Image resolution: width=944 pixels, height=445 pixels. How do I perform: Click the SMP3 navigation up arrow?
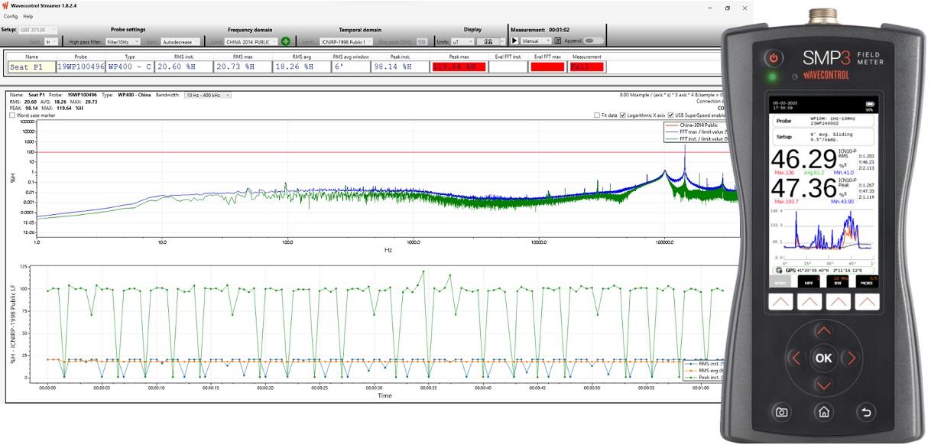tap(823, 332)
